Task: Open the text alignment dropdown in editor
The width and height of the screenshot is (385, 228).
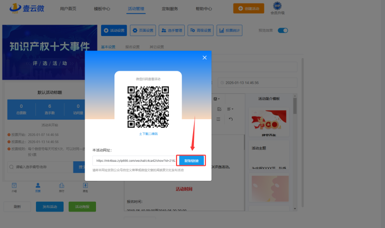Action: [230, 109]
